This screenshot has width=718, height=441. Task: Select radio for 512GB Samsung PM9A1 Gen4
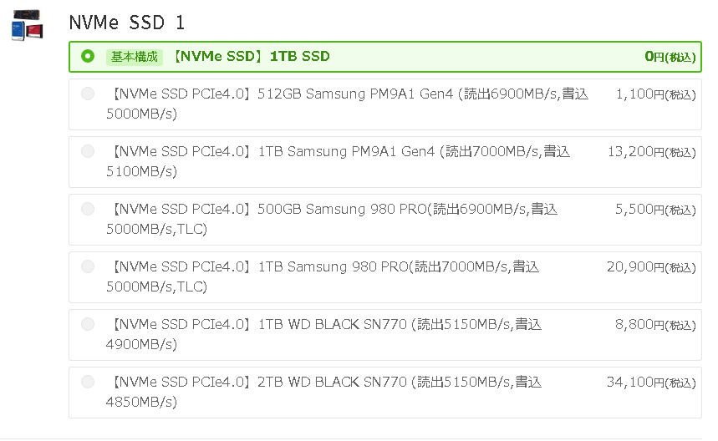coord(88,94)
